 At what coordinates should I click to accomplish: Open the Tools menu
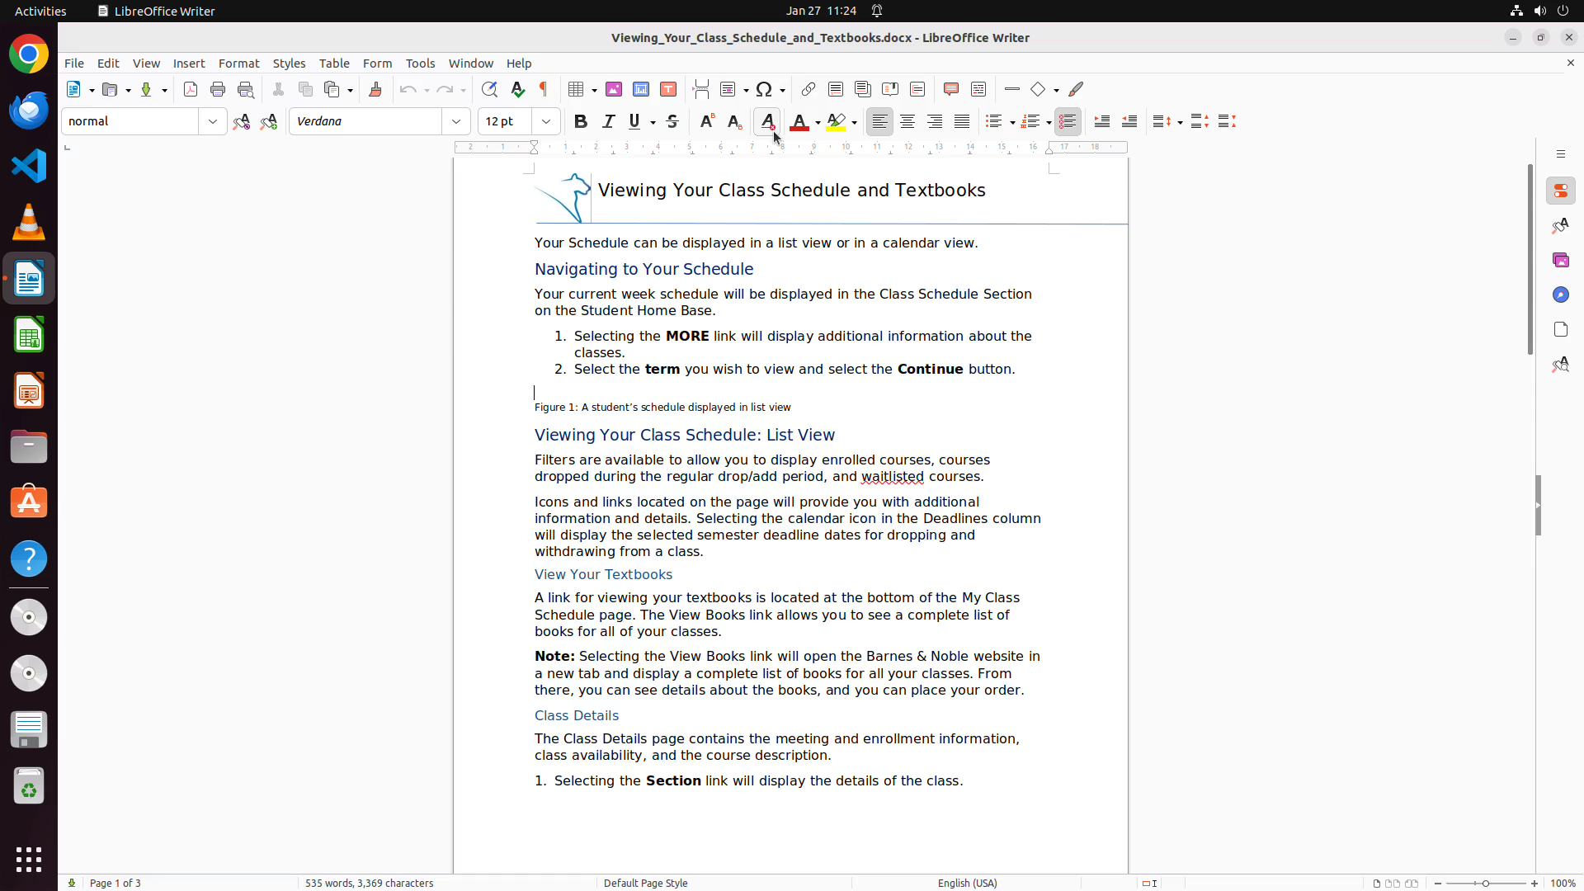(420, 64)
